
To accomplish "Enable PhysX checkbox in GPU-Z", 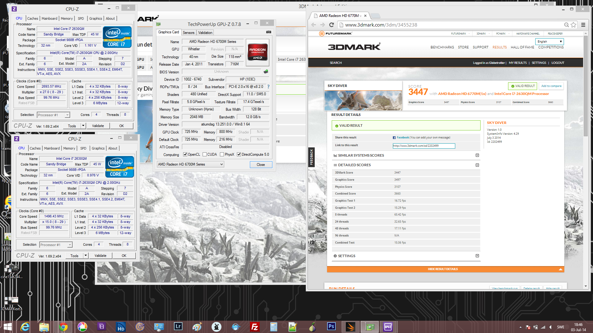I will [x=222, y=154].
